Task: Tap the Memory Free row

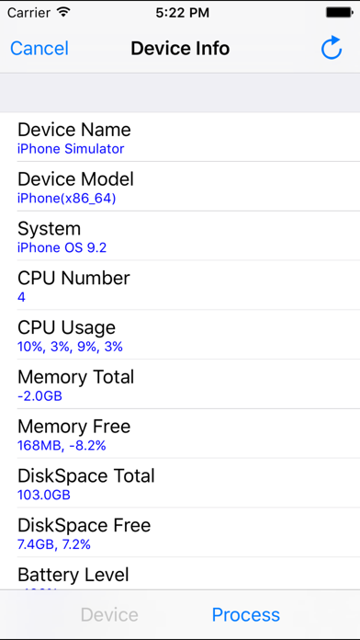Action: click(180, 433)
